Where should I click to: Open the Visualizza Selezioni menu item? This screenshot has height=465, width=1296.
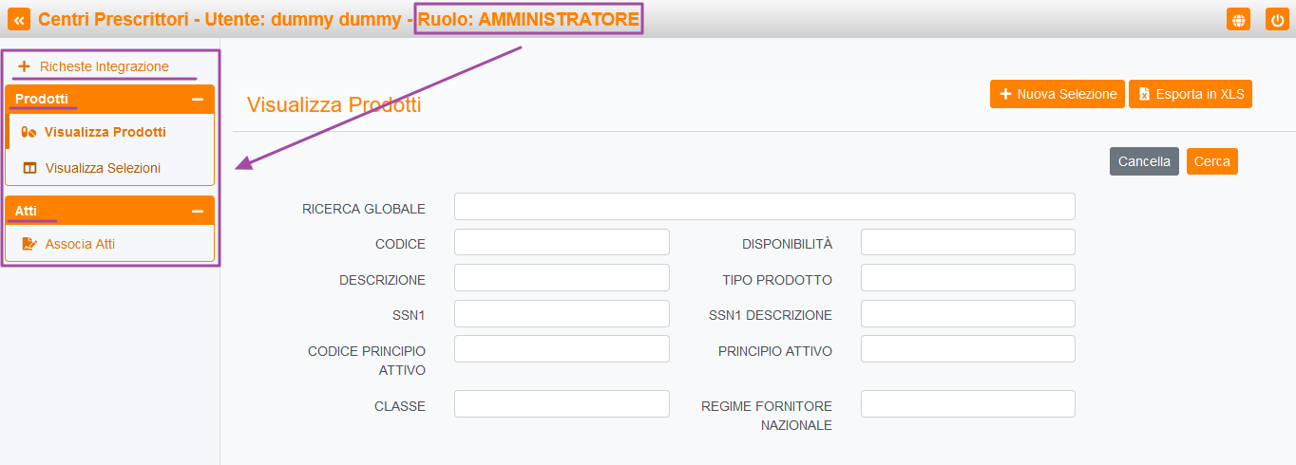coord(103,168)
